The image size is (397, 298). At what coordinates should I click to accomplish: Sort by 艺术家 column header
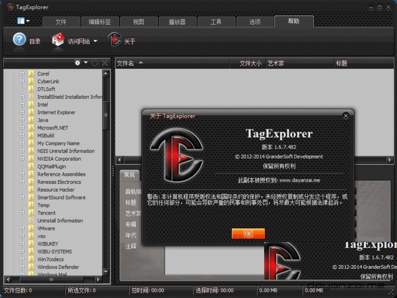point(300,63)
